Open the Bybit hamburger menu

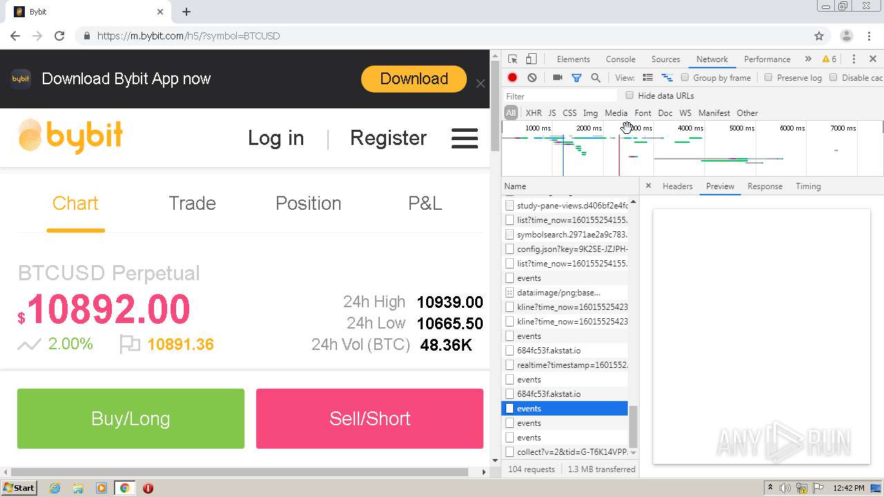click(465, 138)
